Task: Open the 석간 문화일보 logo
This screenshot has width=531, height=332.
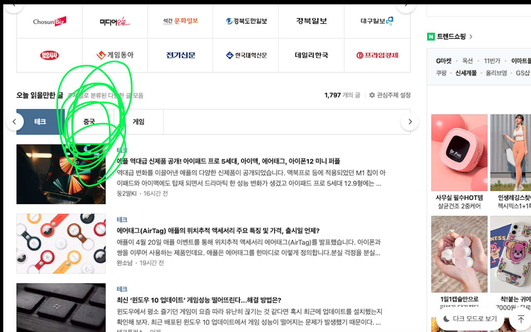Action: click(180, 21)
